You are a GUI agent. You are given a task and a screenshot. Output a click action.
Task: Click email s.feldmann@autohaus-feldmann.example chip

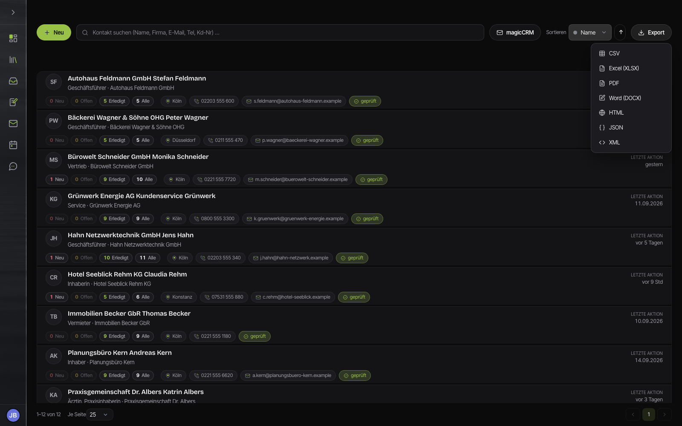[294, 101]
